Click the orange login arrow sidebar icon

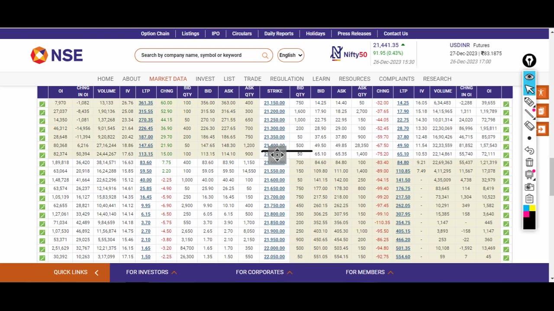point(542,129)
